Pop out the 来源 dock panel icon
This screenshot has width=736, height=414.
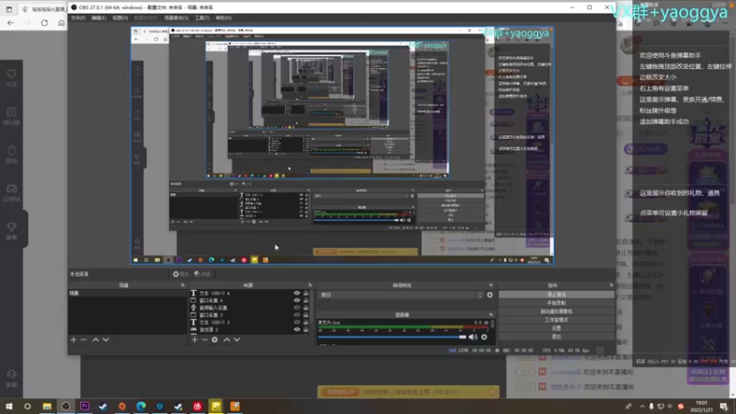click(x=310, y=285)
